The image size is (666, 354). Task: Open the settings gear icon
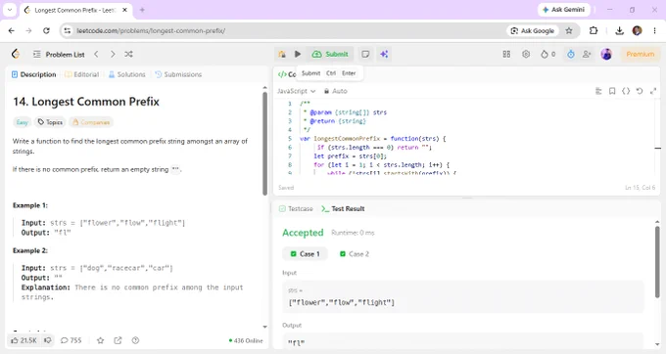coord(526,54)
